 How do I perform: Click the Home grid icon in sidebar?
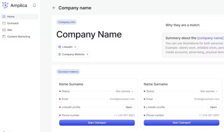(x=4, y=17)
